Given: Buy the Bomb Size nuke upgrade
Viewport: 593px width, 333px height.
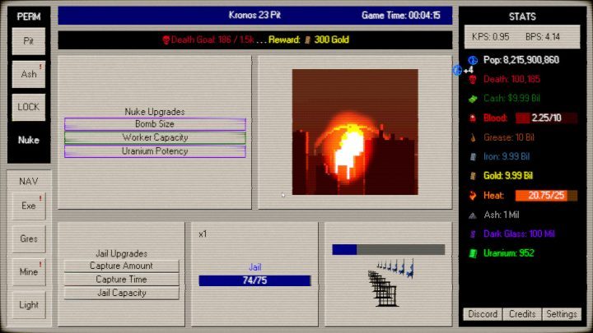Looking at the screenshot, I should coord(155,124).
